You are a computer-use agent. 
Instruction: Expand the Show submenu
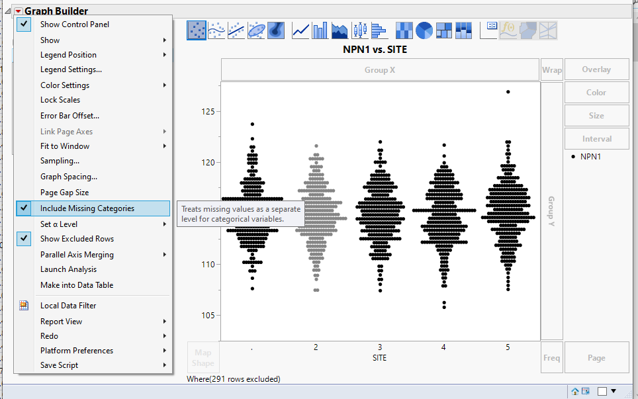(93, 40)
